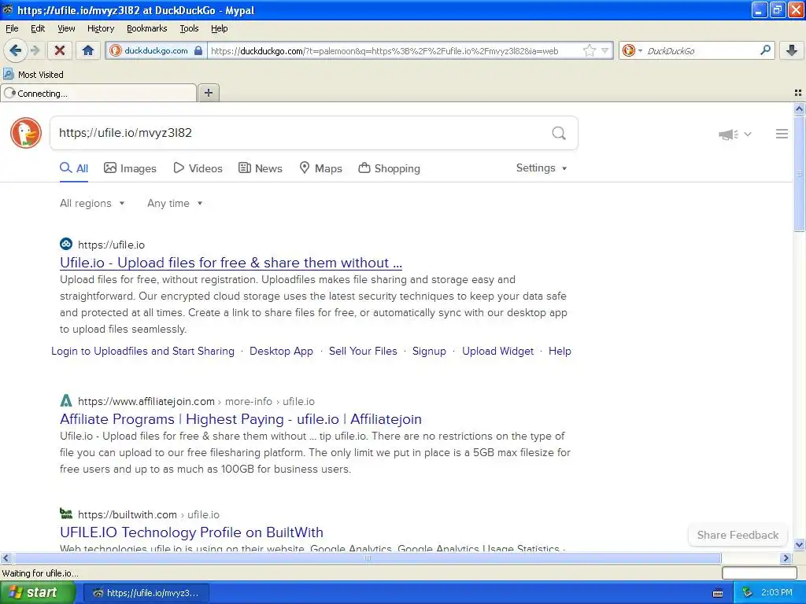The height and width of the screenshot is (604, 806).
Task: Click the vertical scrollbar down arrow
Action: [x=799, y=544]
